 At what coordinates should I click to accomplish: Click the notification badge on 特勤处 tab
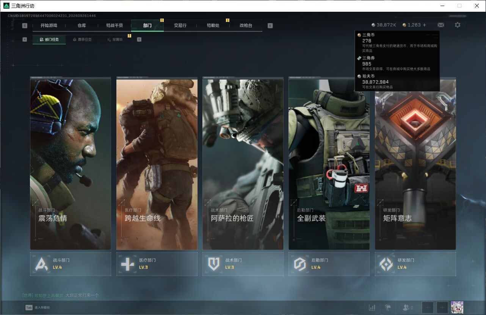(227, 20)
